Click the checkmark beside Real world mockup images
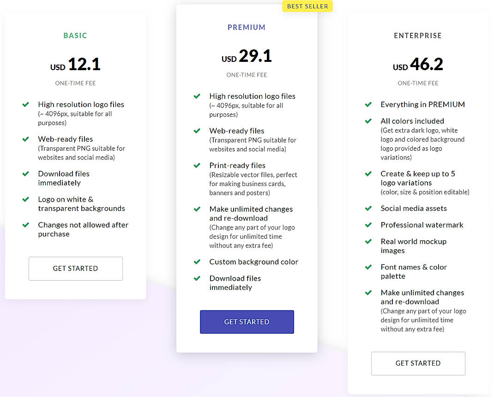Screen dimensions: 494x397 coord(368,241)
